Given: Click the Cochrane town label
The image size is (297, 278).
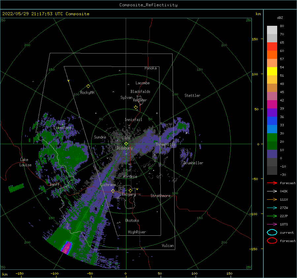Looking at the screenshot, I should click(x=108, y=185).
